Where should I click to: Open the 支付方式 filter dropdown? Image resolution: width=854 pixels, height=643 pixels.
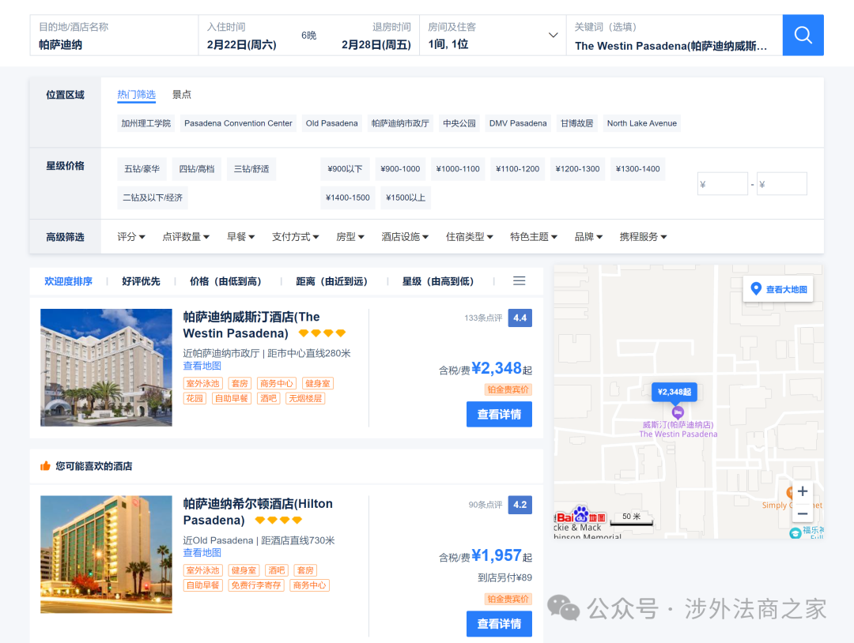295,237
